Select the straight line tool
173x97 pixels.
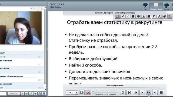(x=128, y=16)
